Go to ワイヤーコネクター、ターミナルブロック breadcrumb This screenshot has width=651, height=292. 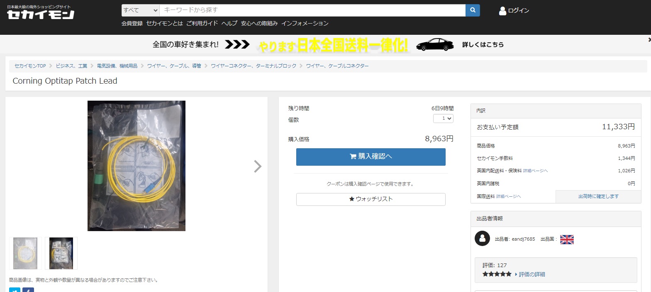point(254,66)
